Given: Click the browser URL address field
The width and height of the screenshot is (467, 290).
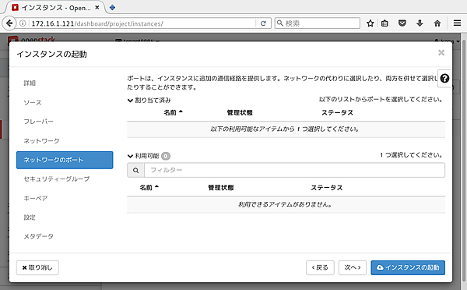Looking at the screenshot, I should click(x=143, y=23).
